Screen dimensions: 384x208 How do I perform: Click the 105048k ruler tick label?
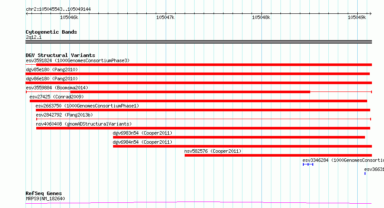coord(261,17)
